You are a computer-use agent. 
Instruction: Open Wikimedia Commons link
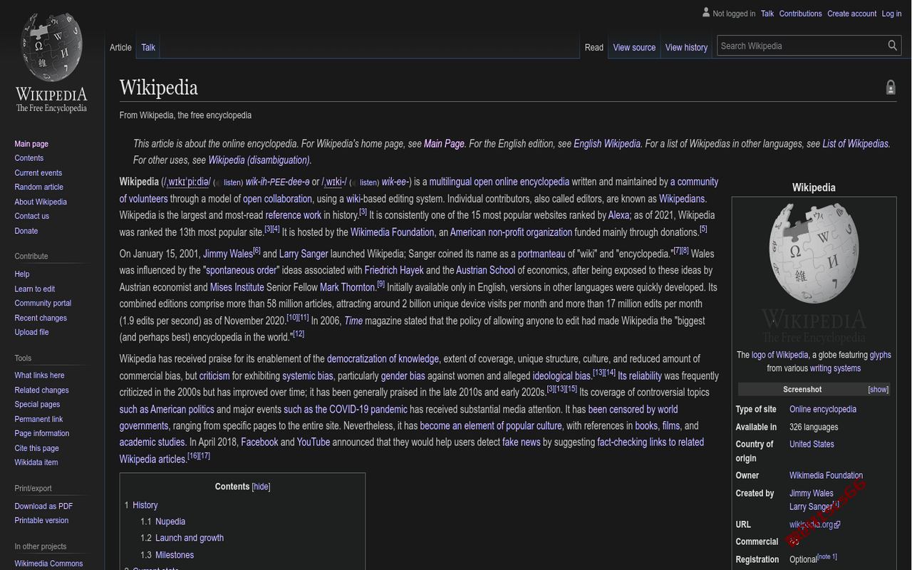pos(48,564)
